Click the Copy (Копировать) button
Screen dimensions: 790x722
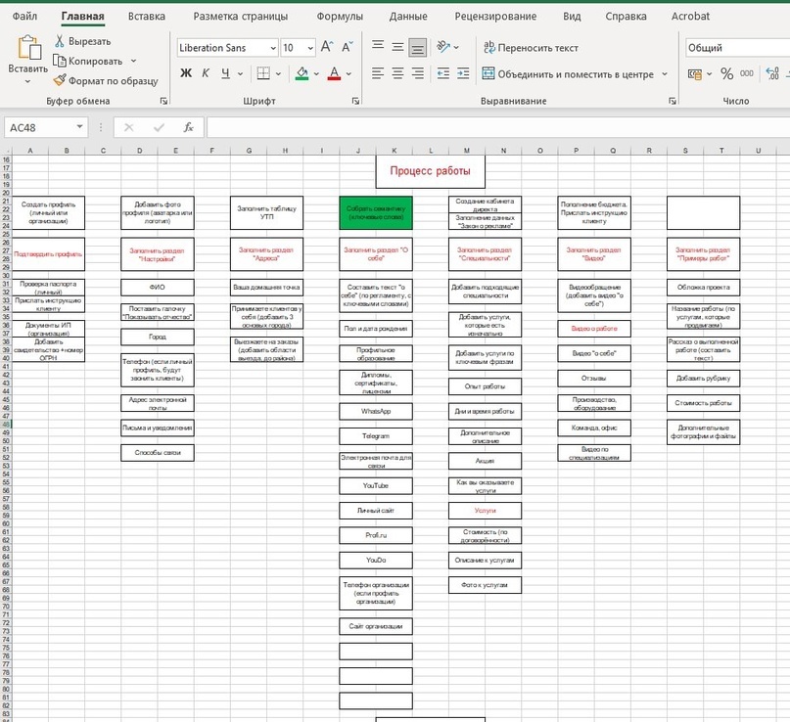(x=88, y=61)
